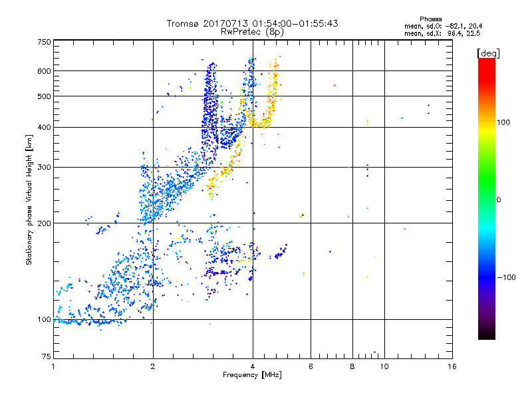Click the y-axis tick label "75"
Screen dimensions: 532x399
[x=47, y=356]
